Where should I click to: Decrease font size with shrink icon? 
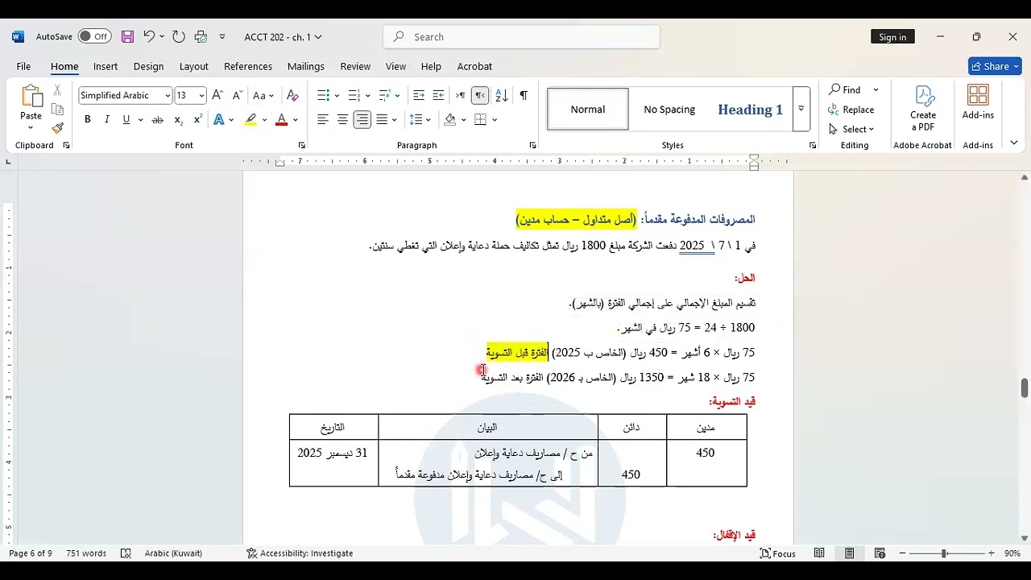pyautogui.click(x=237, y=95)
